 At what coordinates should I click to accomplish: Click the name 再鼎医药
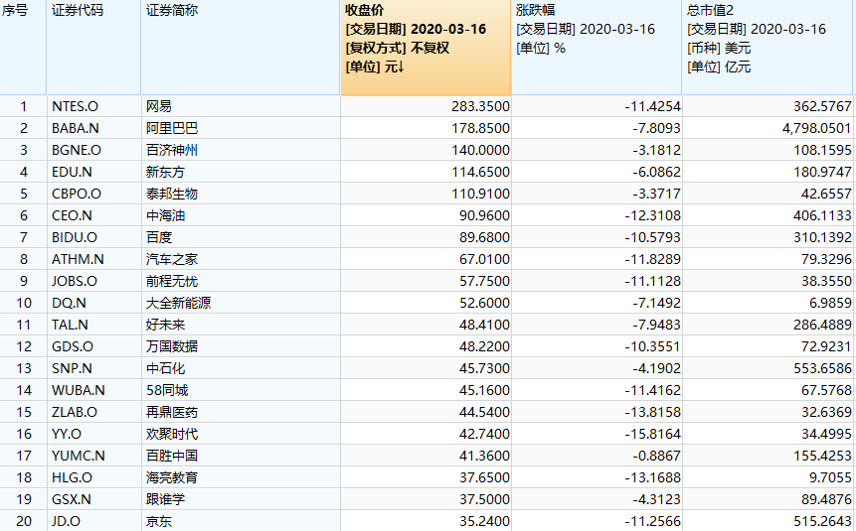(172, 412)
